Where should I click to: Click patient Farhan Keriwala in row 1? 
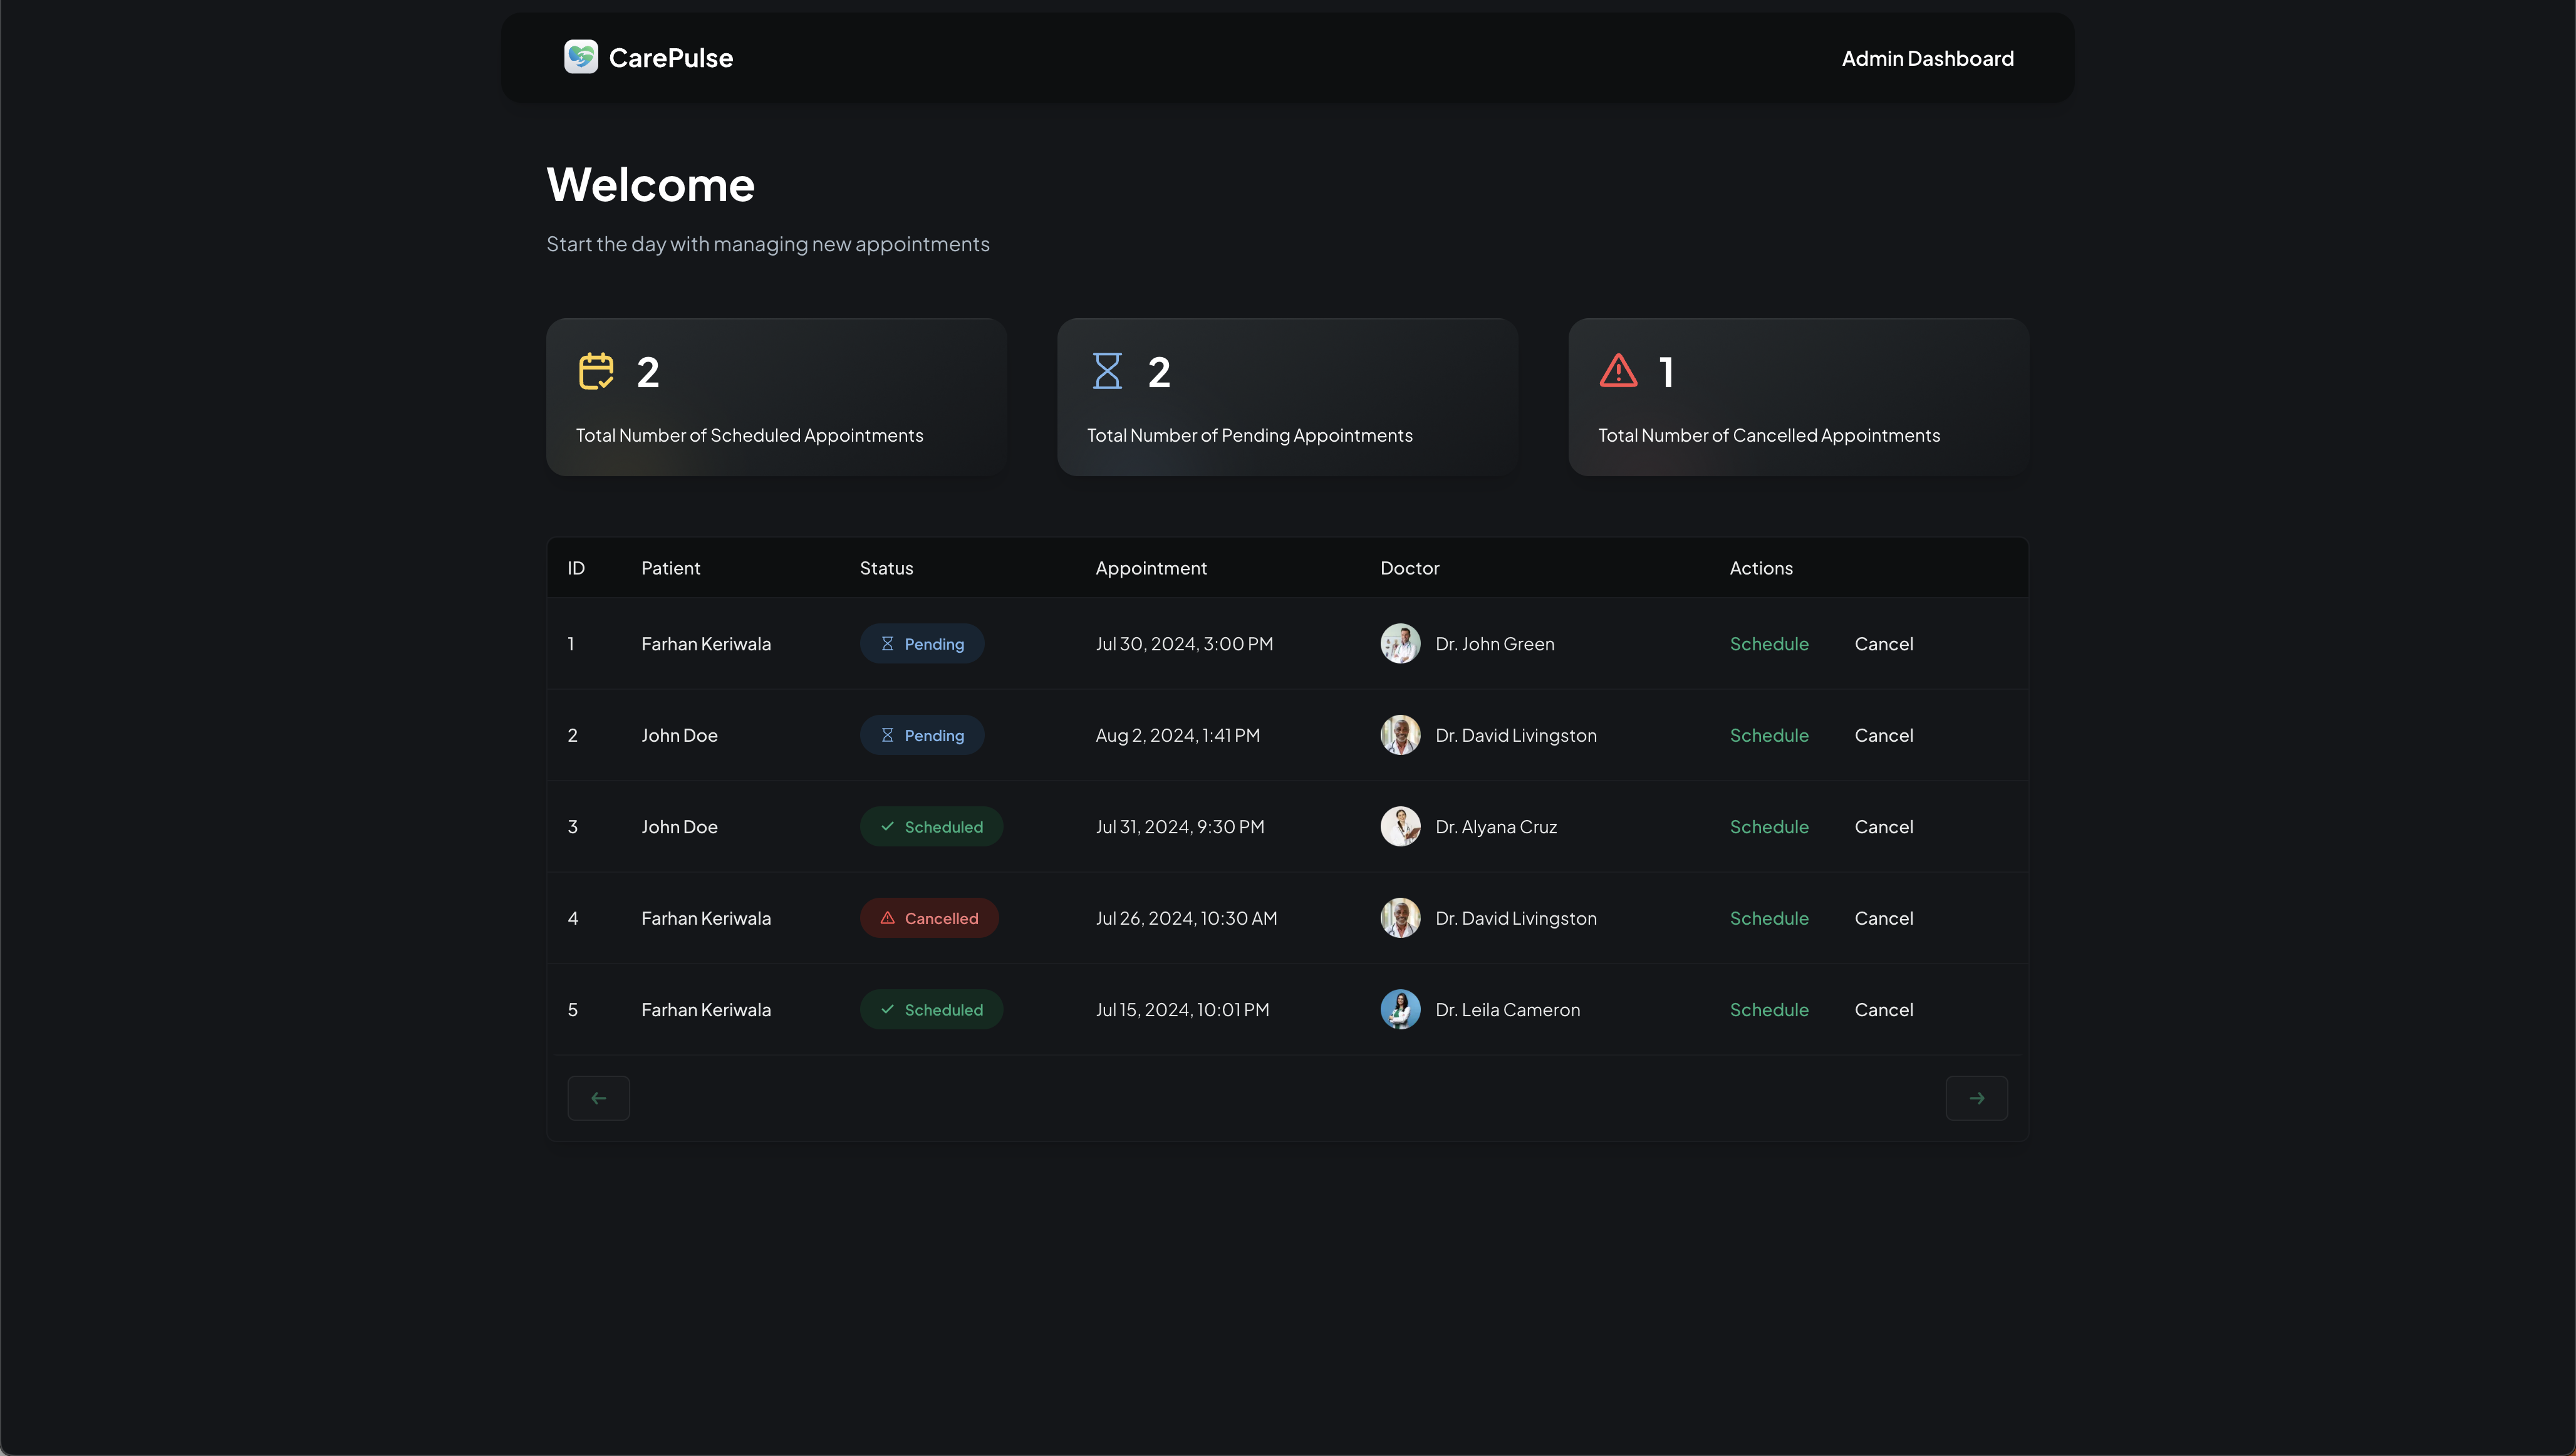(706, 644)
